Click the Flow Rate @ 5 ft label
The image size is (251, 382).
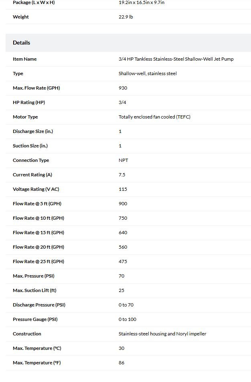(37, 204)
